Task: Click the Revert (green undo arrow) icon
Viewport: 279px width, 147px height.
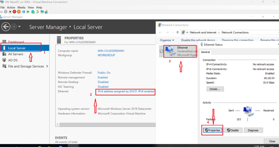Action: click(37, 12)
